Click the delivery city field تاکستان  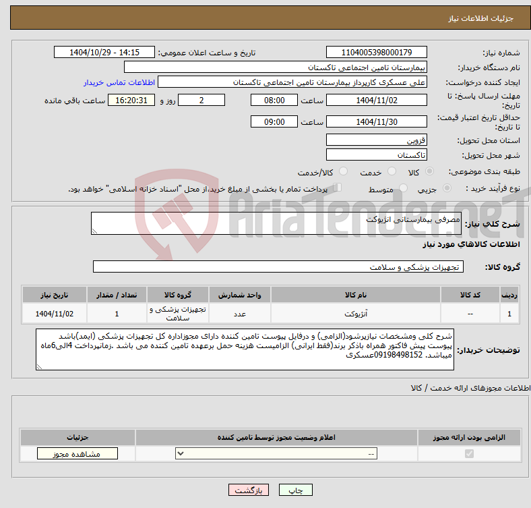pyautogui.click(x=376, y=154)
